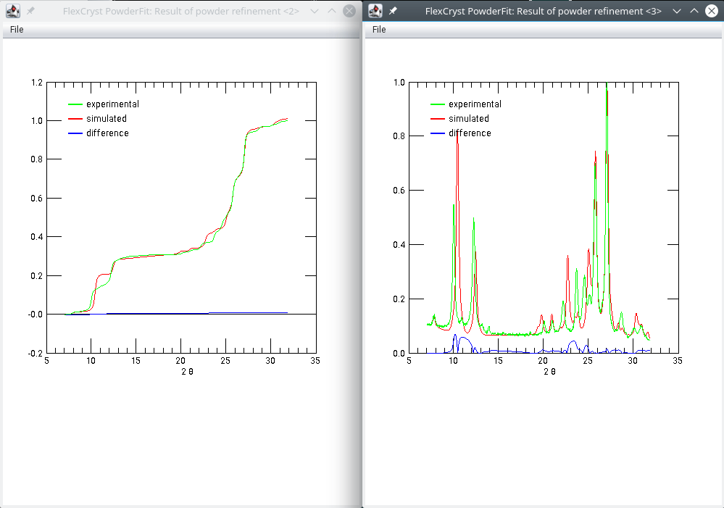Click the FlexCryst app icon on refinement <3> titlebar
724x508 pixels.
(375, 11)
